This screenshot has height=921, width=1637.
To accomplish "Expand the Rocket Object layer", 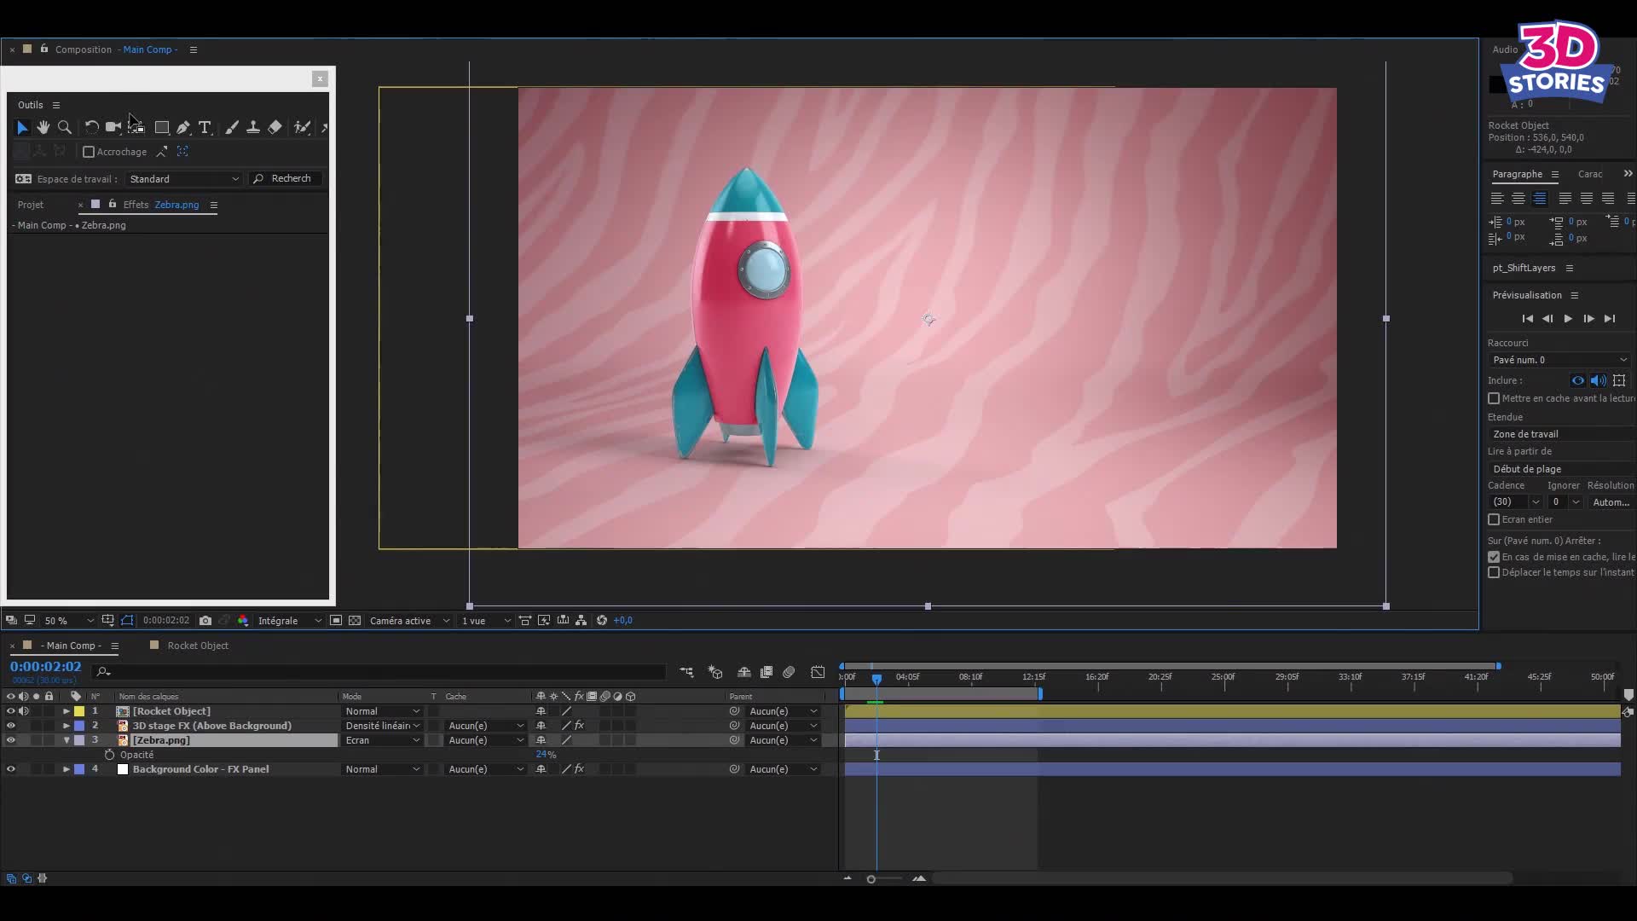I will 67,711.
